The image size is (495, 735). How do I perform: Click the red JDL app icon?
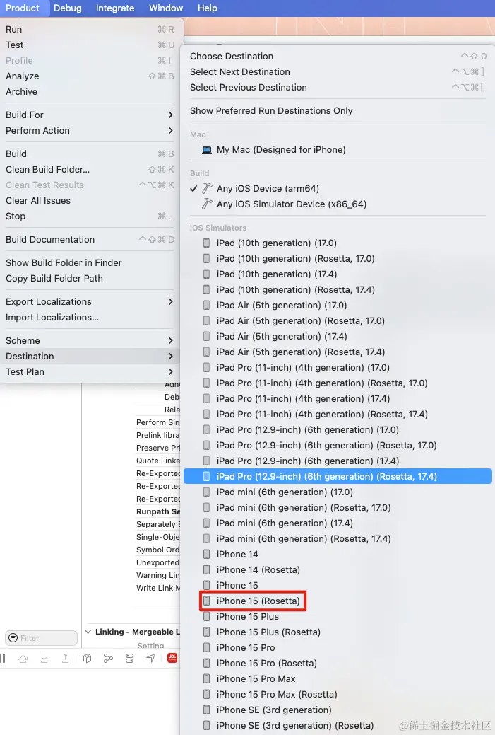coord(172,658)
